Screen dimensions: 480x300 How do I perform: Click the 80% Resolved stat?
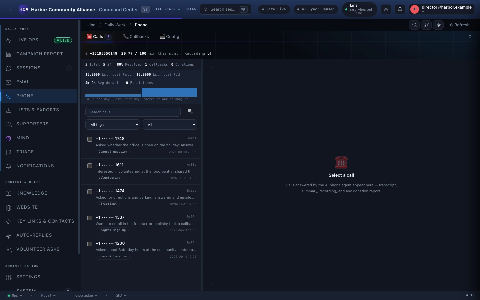point(129,64)
